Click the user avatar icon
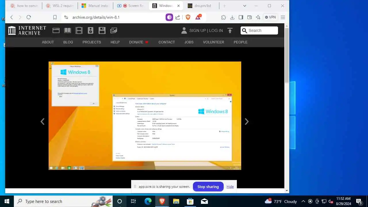This screenshot has height=207, width=368. tap(184, 30)
